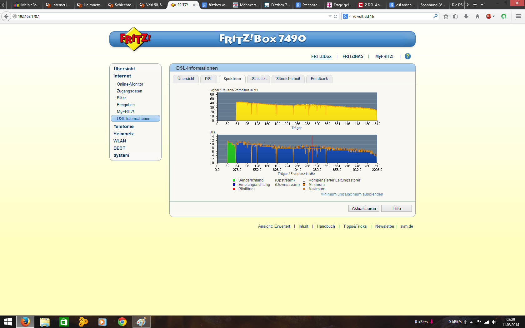Open the FRITZ!Box help question-mark icon
This screenshot has width=525, height=328.
pos(407,56)
